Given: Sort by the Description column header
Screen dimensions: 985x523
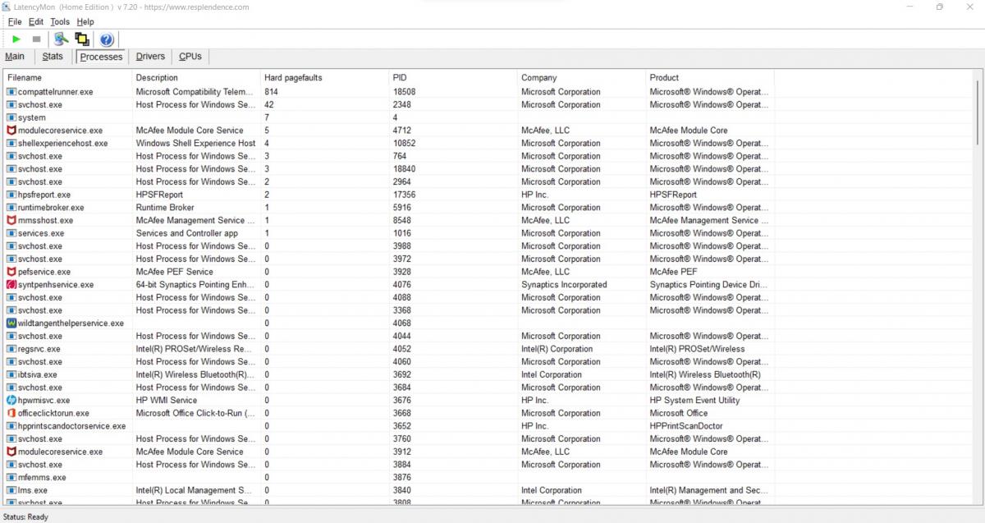Looking at the screenshot, I should [x=197, y=78].
